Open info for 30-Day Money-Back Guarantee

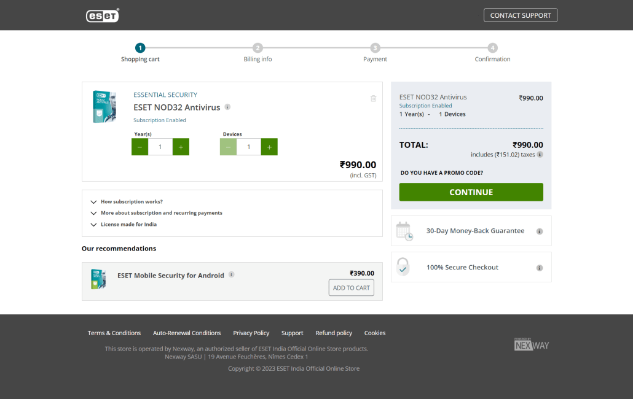pos(540,231)
